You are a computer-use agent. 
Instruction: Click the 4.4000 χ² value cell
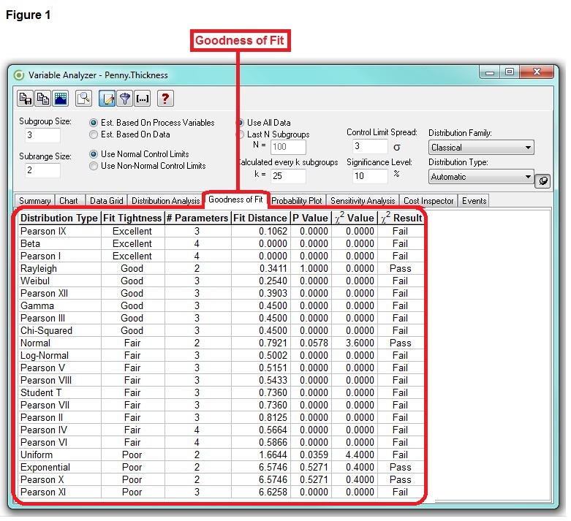coord(355,455)
